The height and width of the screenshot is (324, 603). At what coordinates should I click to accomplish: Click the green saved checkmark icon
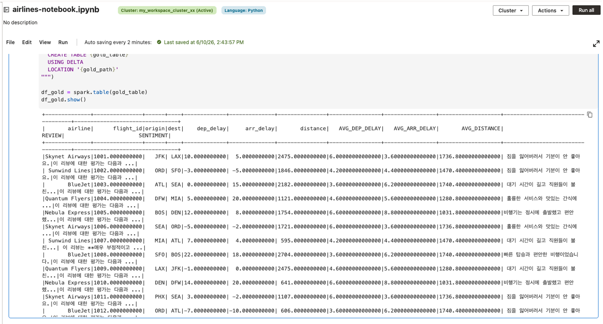coord(159,42)
